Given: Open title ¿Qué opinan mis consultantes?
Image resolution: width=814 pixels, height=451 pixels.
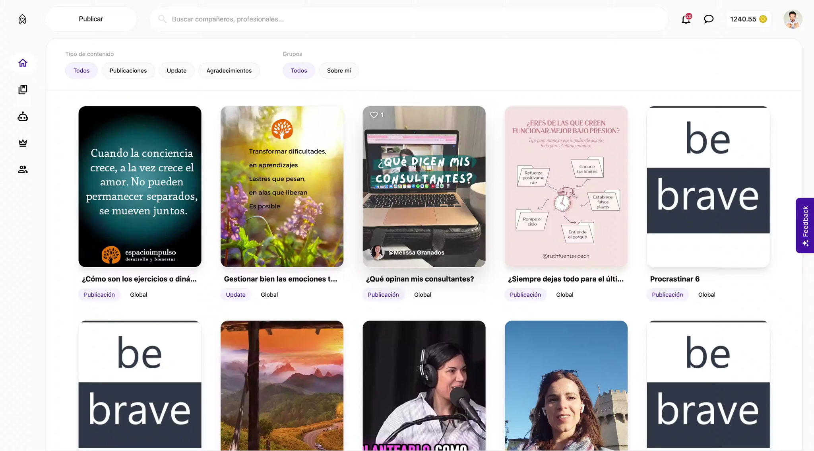Looking at the screenshot, I should tap(420, 279).
